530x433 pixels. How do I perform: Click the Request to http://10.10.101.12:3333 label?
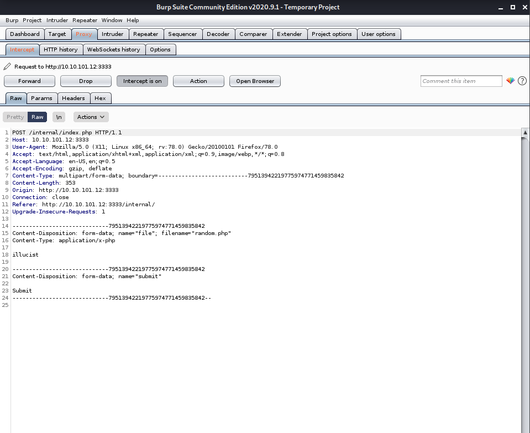point(63,67)
